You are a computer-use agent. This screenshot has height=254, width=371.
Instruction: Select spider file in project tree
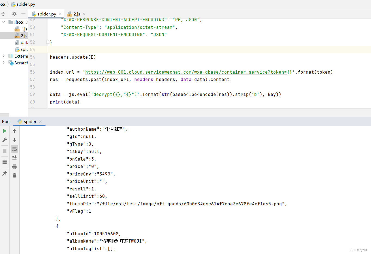coord(21,49)
